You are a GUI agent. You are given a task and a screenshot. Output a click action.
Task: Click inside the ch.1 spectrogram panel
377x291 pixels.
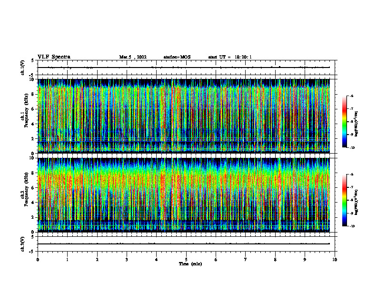[x=184, y=116]
